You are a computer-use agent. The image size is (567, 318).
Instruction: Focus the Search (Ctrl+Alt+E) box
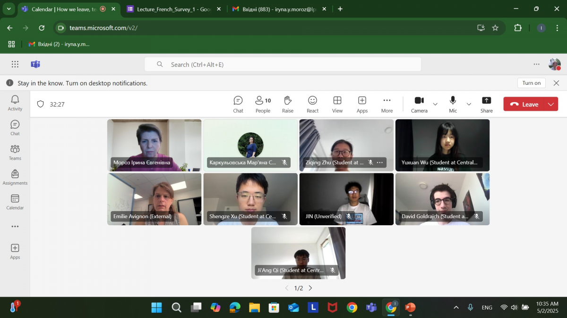click(x=283, y=64)
